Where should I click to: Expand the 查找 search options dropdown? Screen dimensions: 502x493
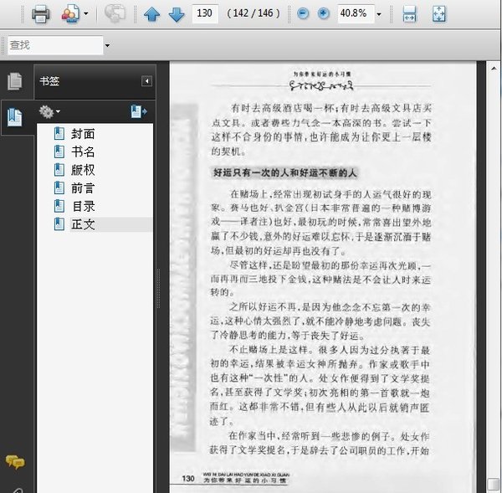(x=107, y=45)
